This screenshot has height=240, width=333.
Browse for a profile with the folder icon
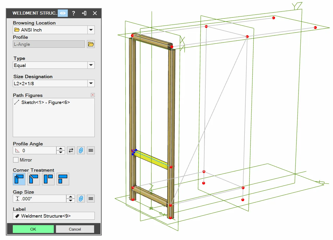click(91, 44)
